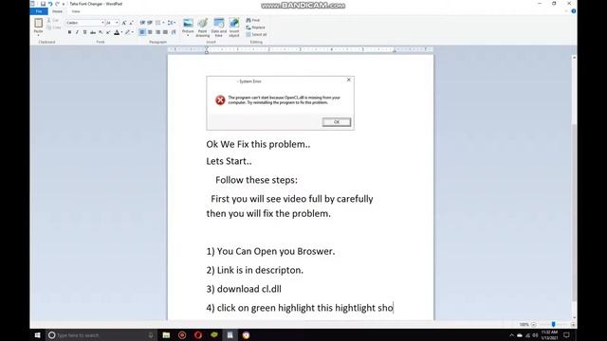Apply the text color A button
This screenshot has height=341, width=607.
click(x=117, y=32)
